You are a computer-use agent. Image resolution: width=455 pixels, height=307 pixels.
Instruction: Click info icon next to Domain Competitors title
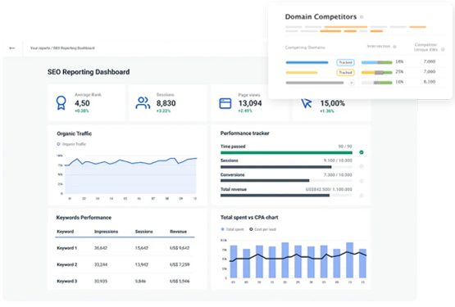point(362,17)
